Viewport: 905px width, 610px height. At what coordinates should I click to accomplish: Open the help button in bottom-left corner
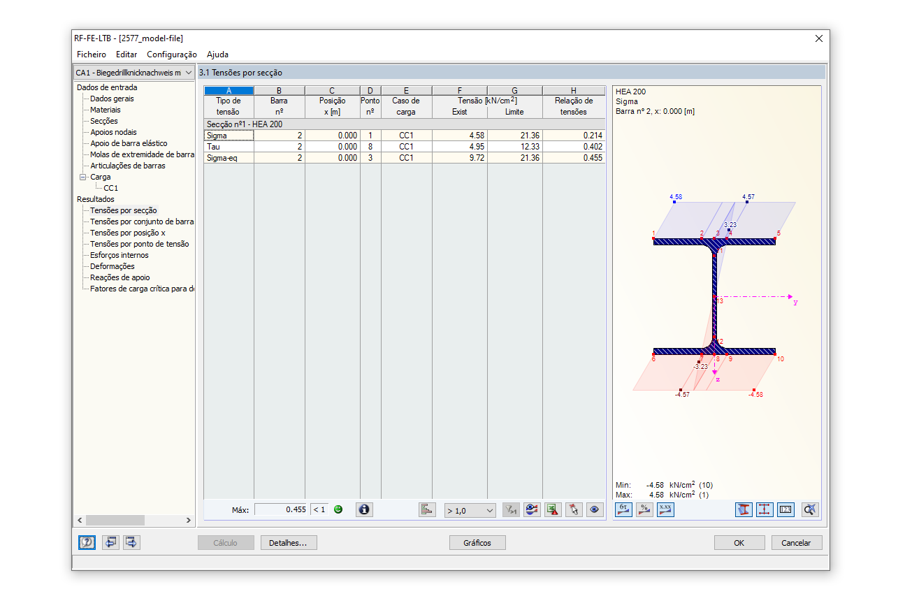87,542
